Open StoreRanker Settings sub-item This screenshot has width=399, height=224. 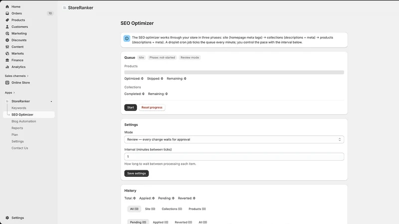[17, 141]
